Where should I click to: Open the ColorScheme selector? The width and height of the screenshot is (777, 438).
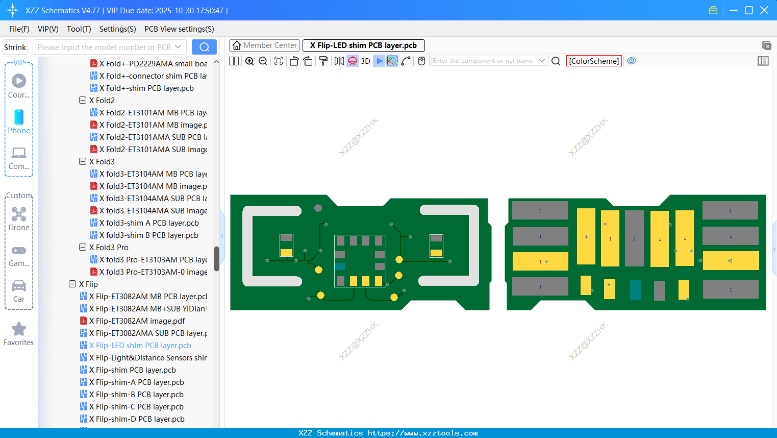[x=593, y=61]
